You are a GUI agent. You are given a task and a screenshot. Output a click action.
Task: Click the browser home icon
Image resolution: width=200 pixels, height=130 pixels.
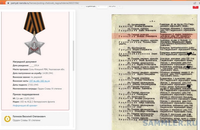click(2, 3)
